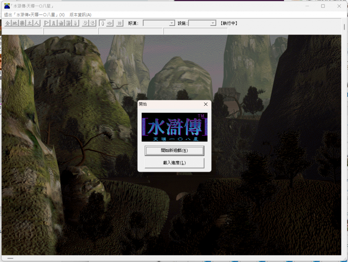Click the 人 toolbar icon
The width and height of the screenshot is (348, 262).
[x=37, y=23]
